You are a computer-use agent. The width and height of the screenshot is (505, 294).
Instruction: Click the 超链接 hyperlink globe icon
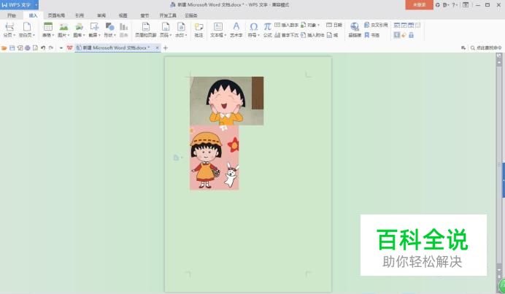click(355, 27)
